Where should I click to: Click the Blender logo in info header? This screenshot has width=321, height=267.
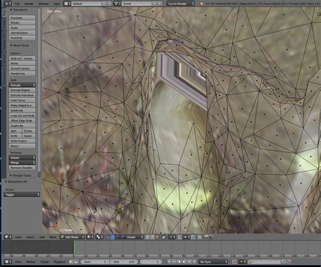pyautogui.click(x=202, y=3)
